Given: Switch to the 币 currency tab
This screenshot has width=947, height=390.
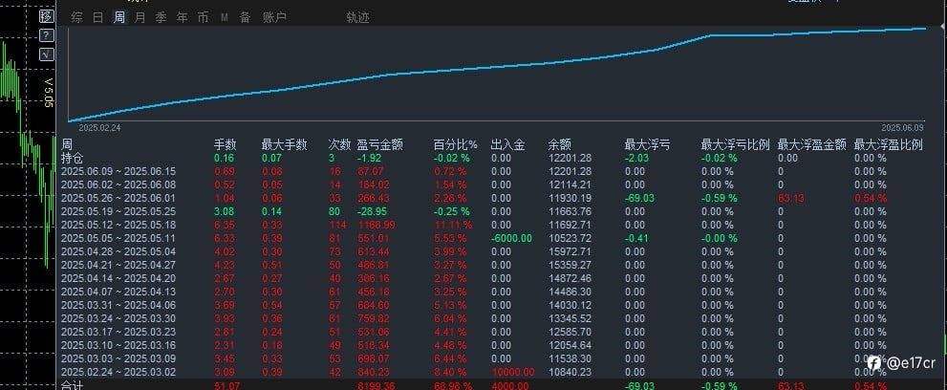Looking at the screenshot, I should coord(203,17).
